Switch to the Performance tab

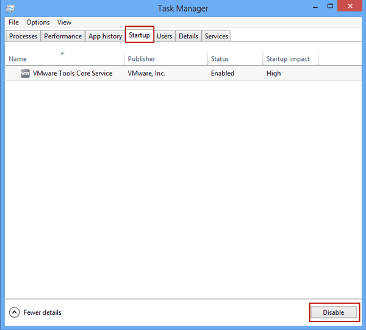63,36
